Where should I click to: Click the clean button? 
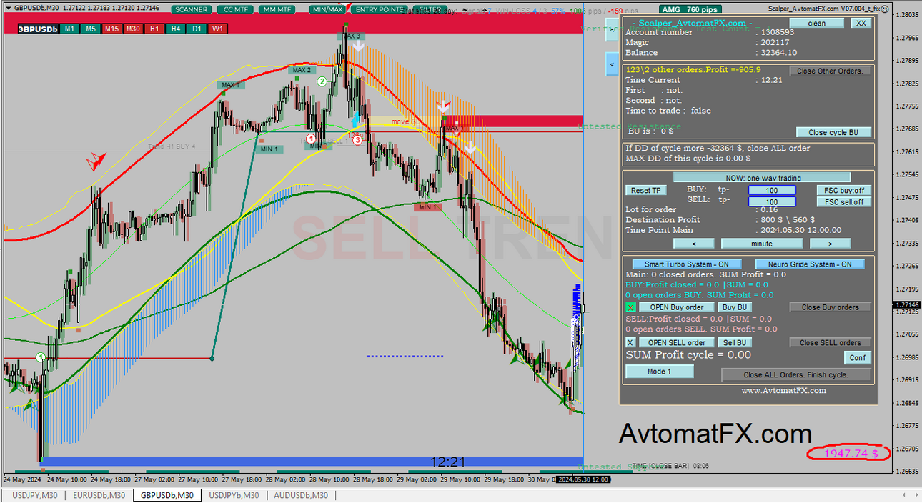pyautogui.click(x=816, y=24)
